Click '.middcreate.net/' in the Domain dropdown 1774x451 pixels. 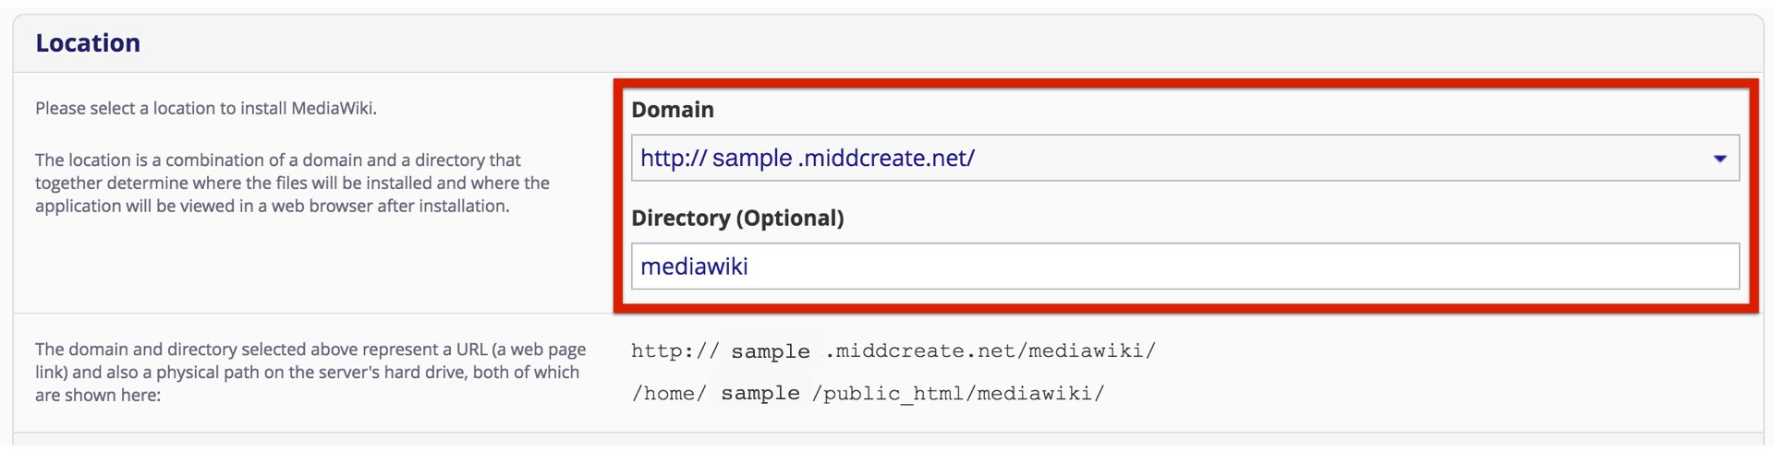click(886, 159)
